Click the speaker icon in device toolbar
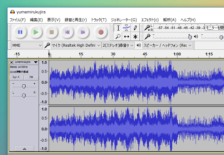The image size is (224, 155). pos(139,45)
